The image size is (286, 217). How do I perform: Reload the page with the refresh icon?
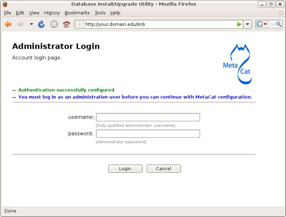coord(42,24)
